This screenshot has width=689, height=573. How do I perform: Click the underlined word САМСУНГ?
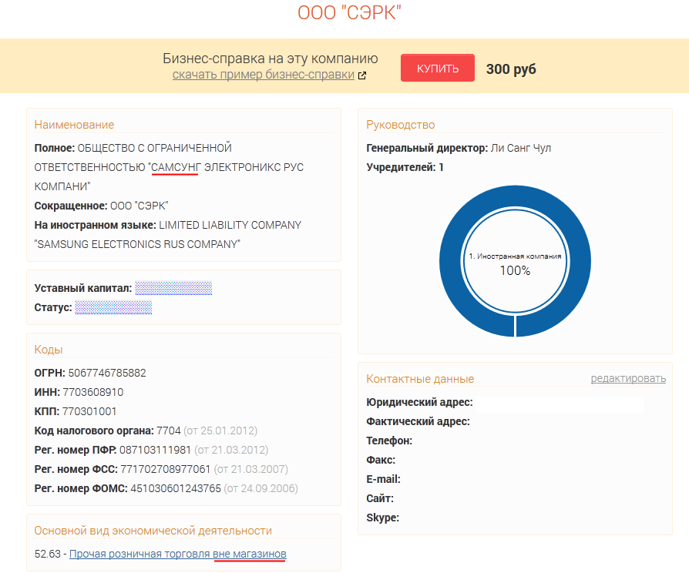pos(176,167)
